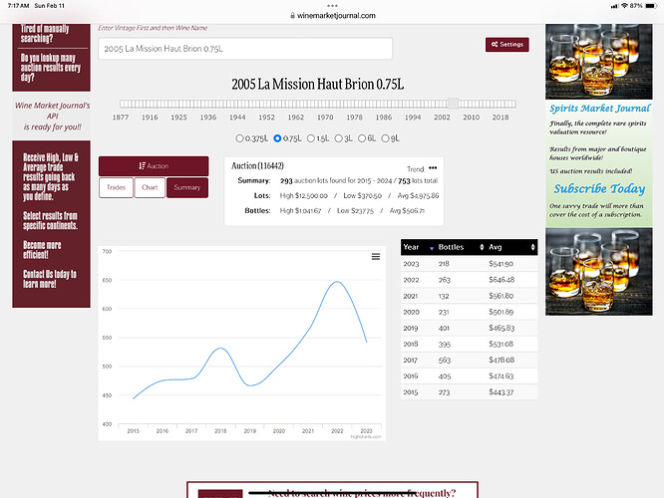Click the lower whisky glasses ad image

tap(599, 272)
